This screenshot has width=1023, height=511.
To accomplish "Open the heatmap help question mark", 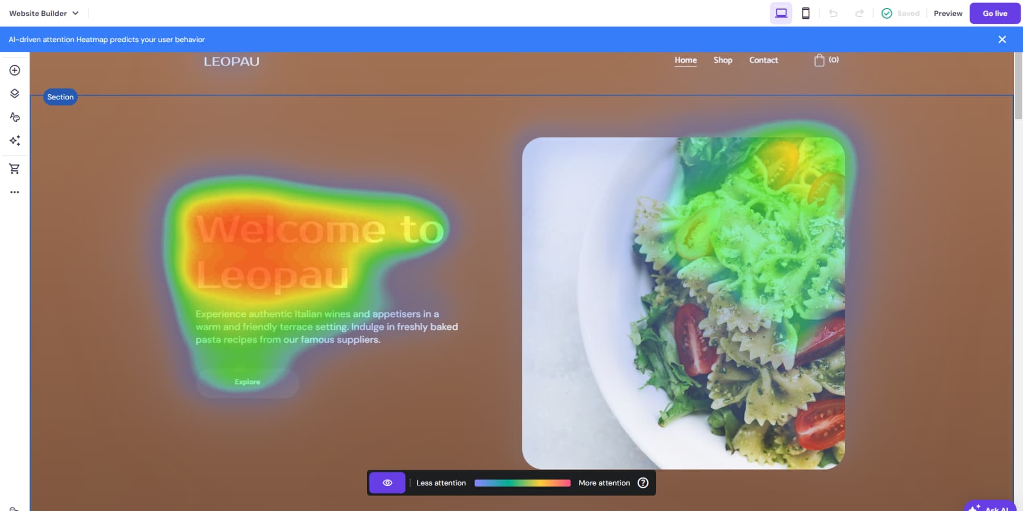I will point(643,483).
